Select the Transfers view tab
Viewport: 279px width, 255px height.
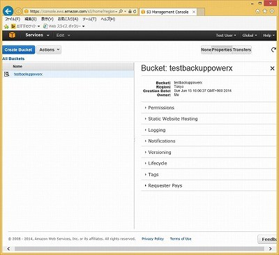click(x=242, y=49)
